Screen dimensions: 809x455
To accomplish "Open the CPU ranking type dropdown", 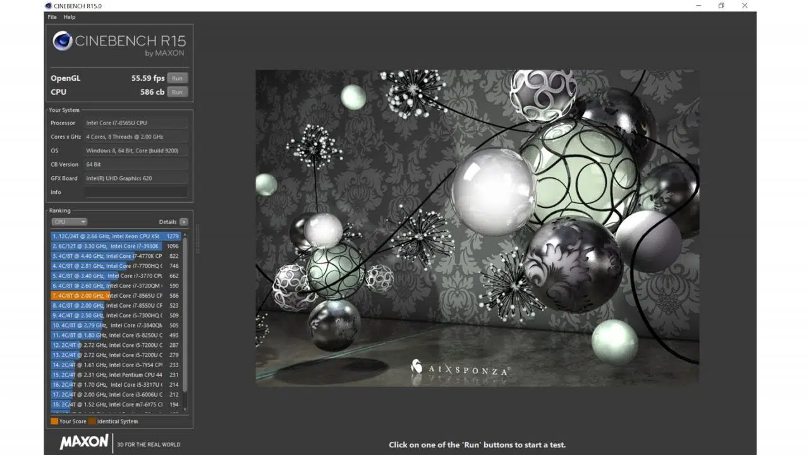I will [70, 222].
